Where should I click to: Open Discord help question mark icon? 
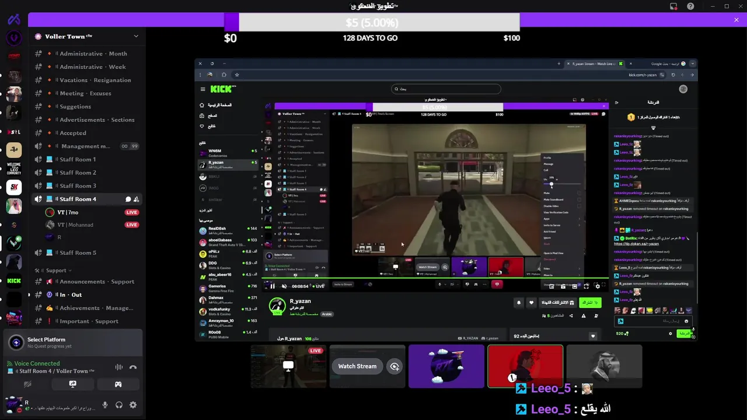tap(690, 6)
